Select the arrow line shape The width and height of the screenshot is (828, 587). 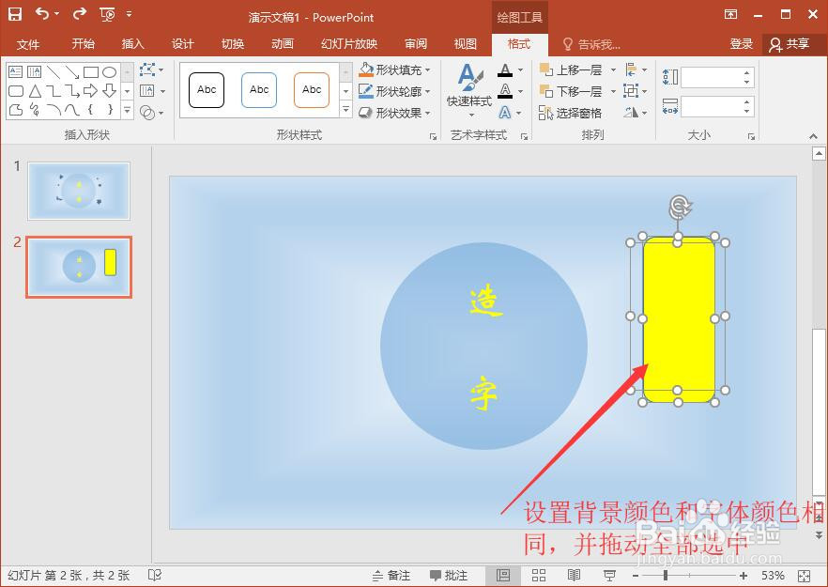[72, 72]
